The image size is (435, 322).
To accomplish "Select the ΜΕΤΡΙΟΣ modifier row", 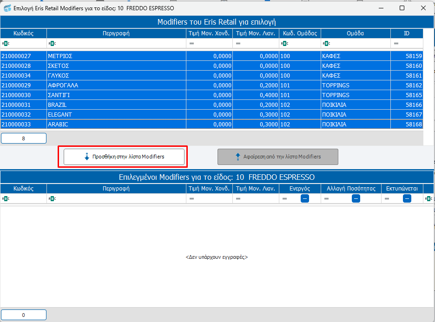I will 211,56.
